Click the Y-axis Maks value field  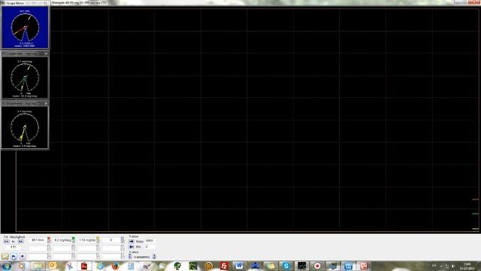coord(150,241)
